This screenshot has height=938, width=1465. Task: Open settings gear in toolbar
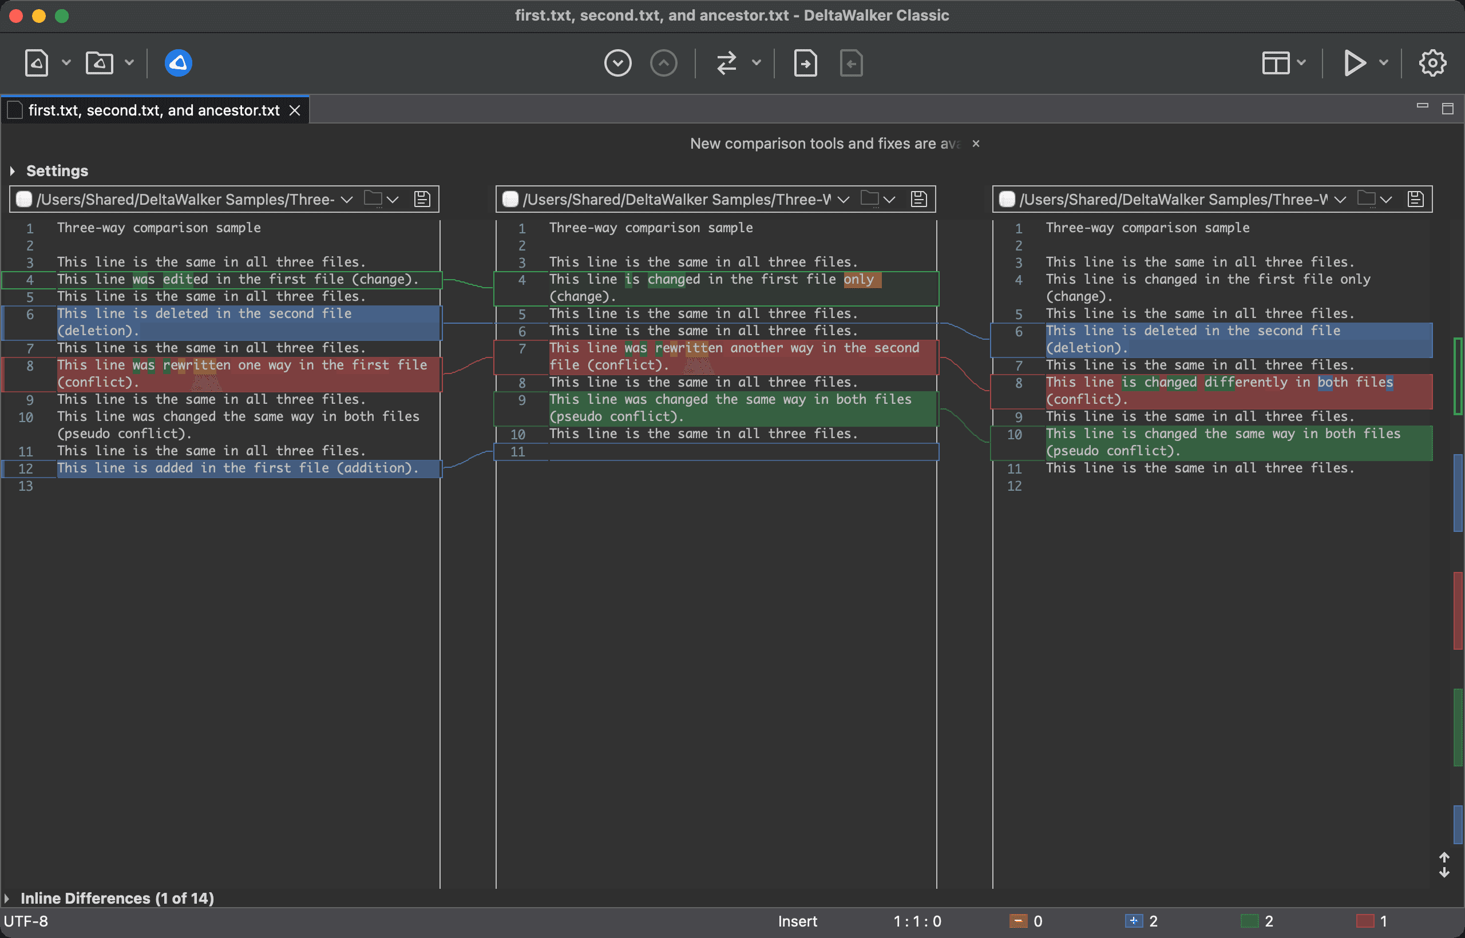1432,63
